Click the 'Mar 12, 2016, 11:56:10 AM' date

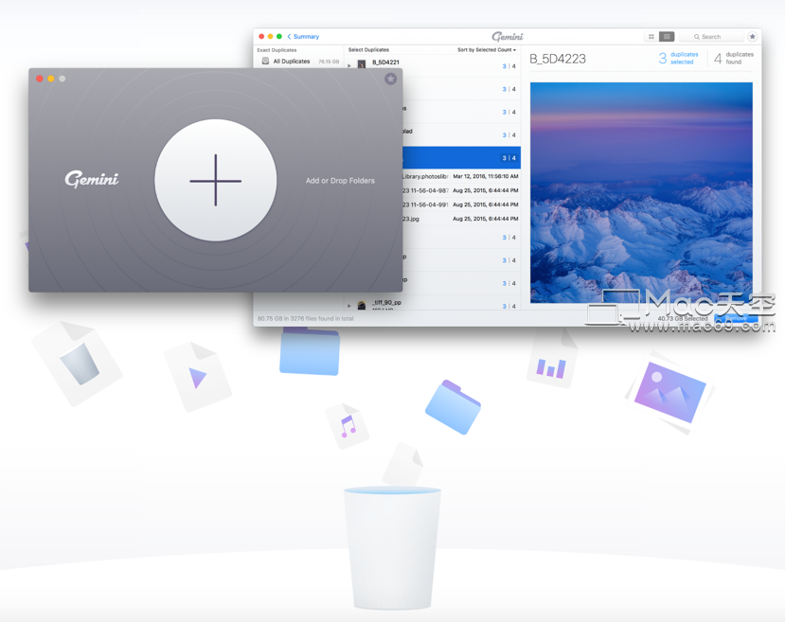(486, 177)
